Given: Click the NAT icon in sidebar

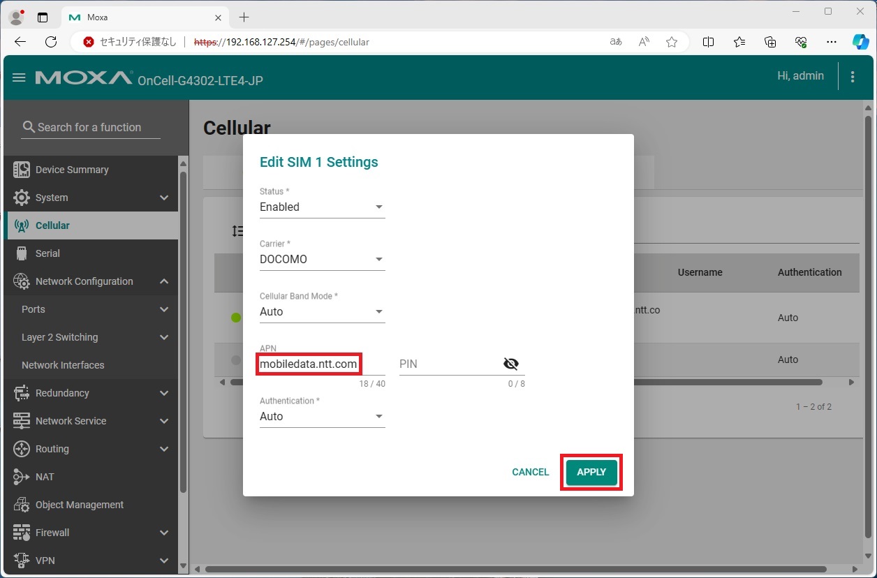Looking at the screenshot, I should pyautogui.click(x=22, y=477).
